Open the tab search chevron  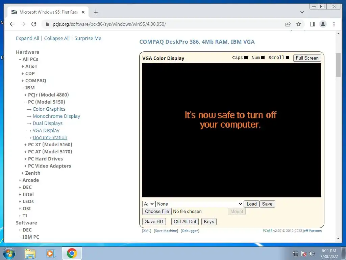click(302, 12)
